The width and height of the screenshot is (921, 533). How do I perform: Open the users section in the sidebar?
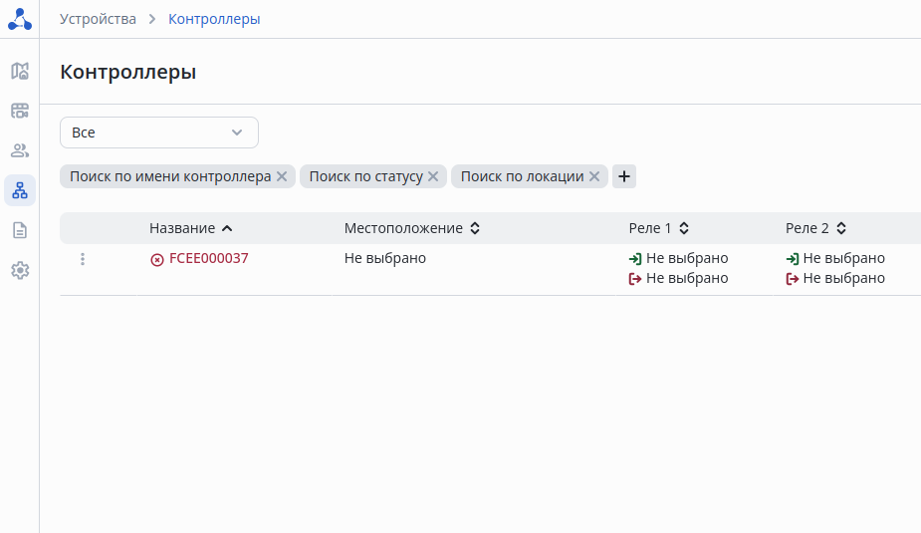[x=20, y=150]
